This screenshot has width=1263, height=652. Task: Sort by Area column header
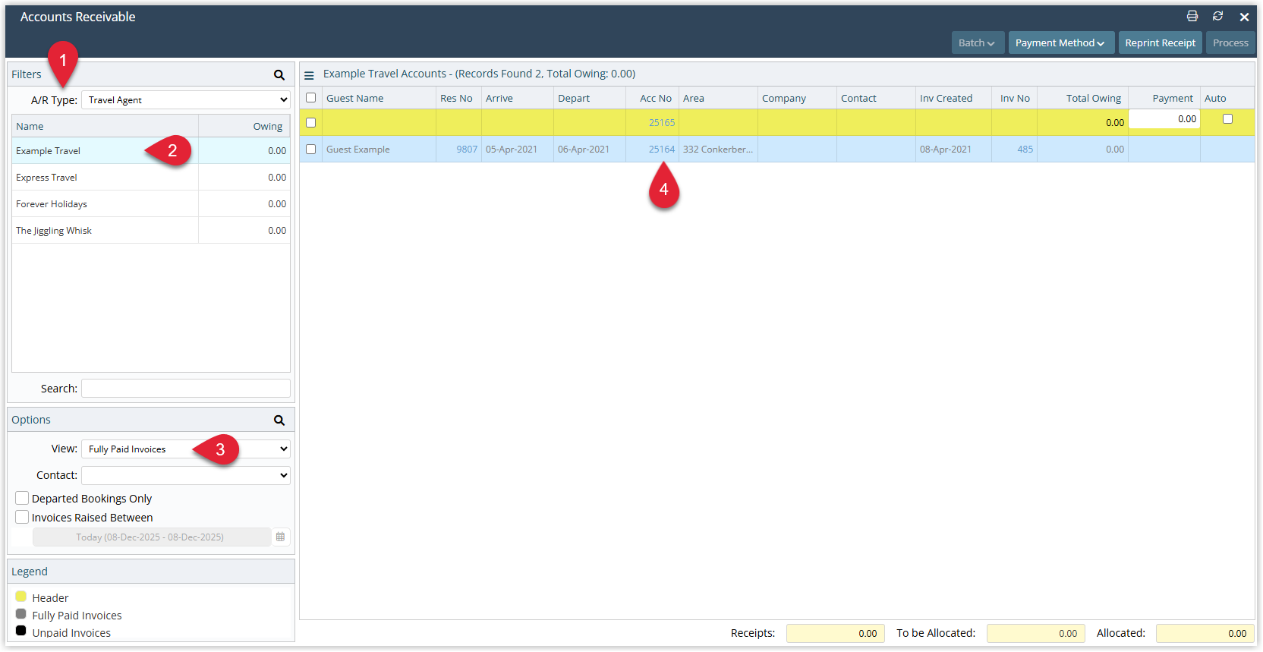click(x=718, y=98)
